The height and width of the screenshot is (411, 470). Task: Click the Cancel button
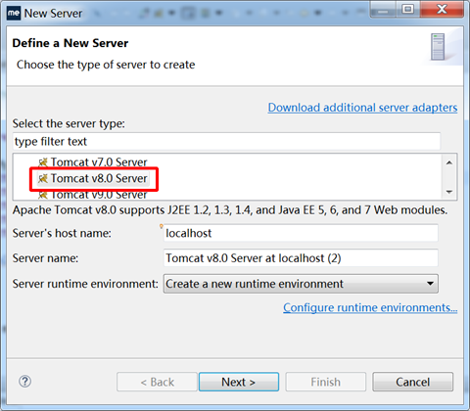[412, 382]
